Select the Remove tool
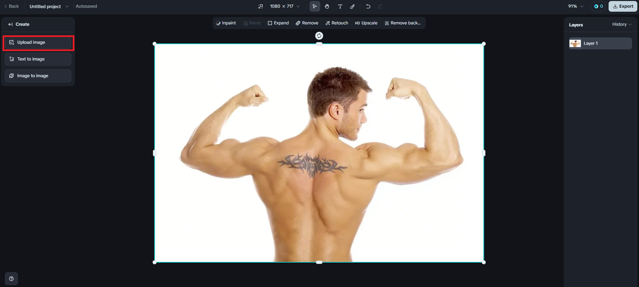This screenshot has width=639, height=287. click(307, 23)
